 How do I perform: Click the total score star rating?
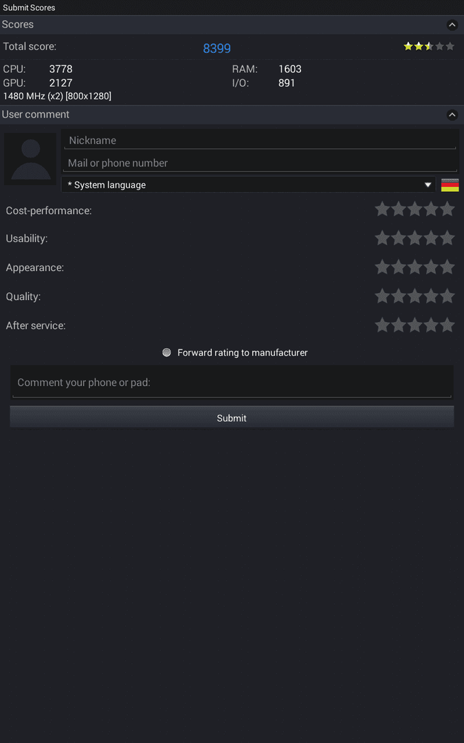click(x=429, y=47)
